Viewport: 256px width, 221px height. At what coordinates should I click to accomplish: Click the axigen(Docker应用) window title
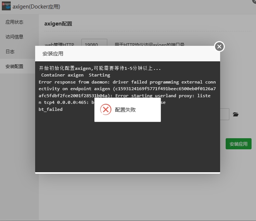[x=36, y=7]
